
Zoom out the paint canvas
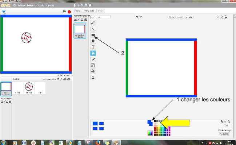click(x=222, y=121)
